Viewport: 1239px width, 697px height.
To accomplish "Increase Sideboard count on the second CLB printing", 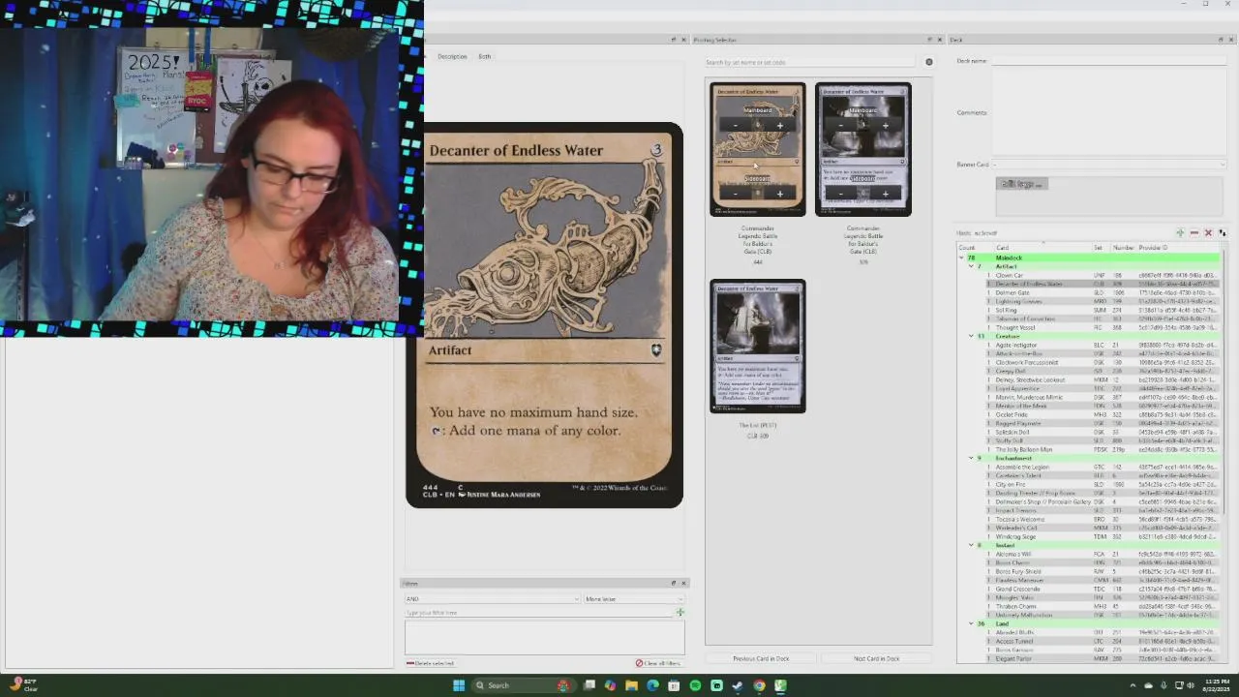I will 885,194.
